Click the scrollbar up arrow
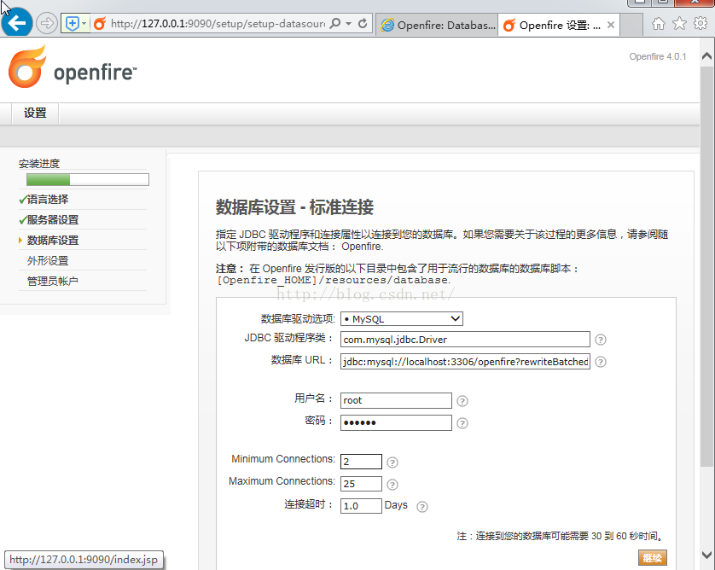 706,56
